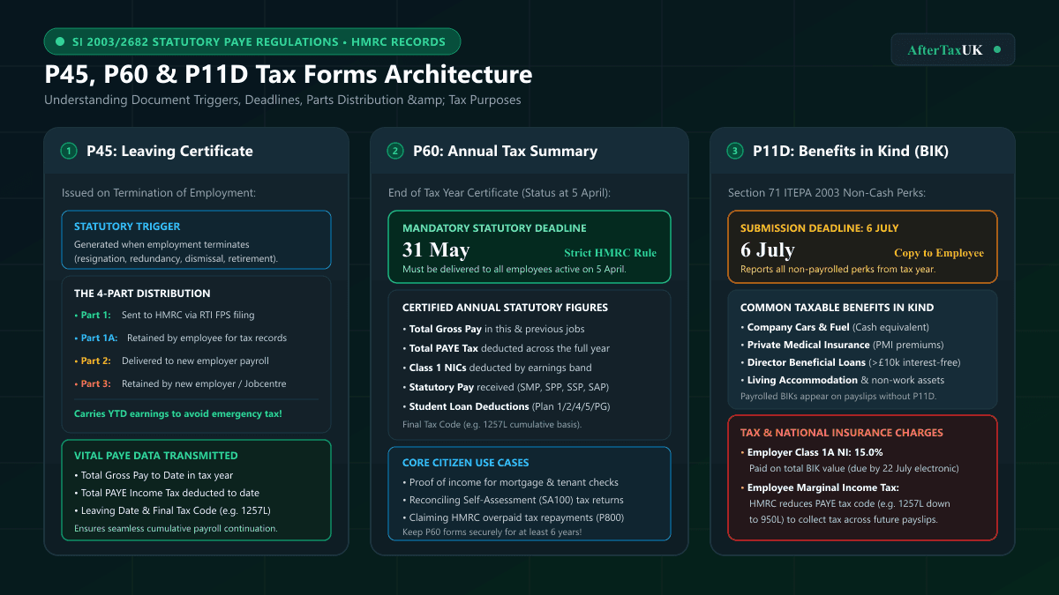Viewport: 1059px width, 595px height.
Task: Click the main title 'P45, P60 & P11D Tax Forms Architecture'
Action: pyautogui.click(x=289, y=74)
